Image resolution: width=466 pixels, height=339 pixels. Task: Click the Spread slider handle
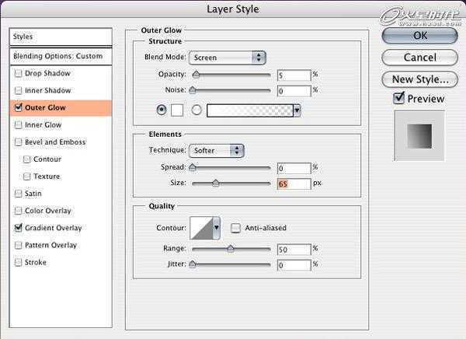193,167
